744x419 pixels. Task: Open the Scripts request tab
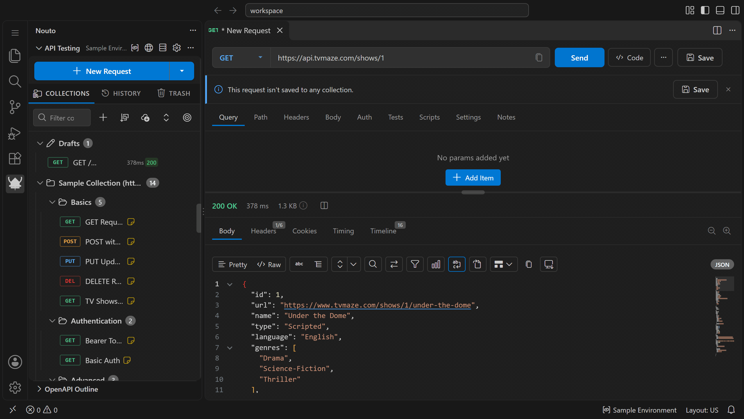click(x=429, y=117)
